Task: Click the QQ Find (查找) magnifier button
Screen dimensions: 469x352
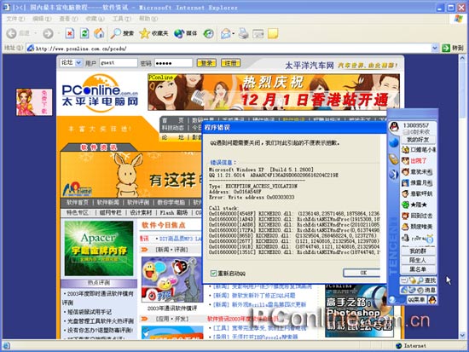Action: coord(427,280)
